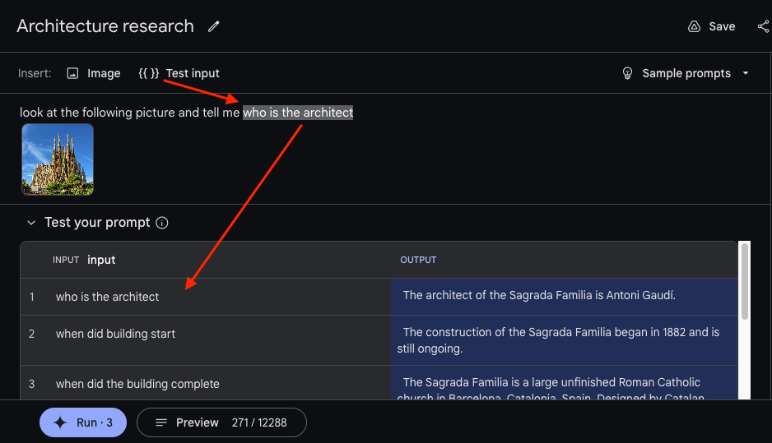772x443 pixels.
Task: Click the info icon next to Test your prompt
Action: click(x=162, y=223)
